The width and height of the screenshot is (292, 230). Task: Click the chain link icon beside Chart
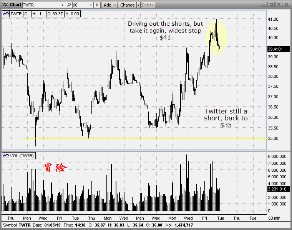pyautogui.click(x=5, y=5)
